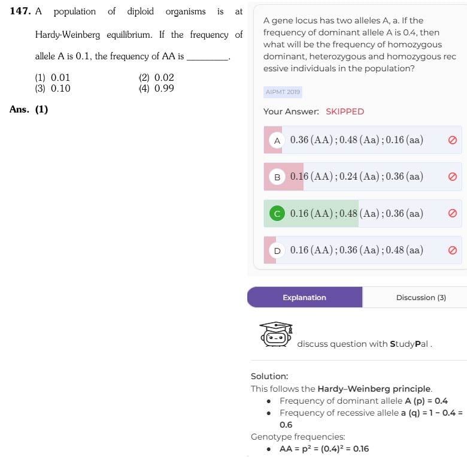This screenshot has height=457, width=467.
Task: Open discuss question with StudyPal link
Action: pyautogui.click(x=364, y=344)
